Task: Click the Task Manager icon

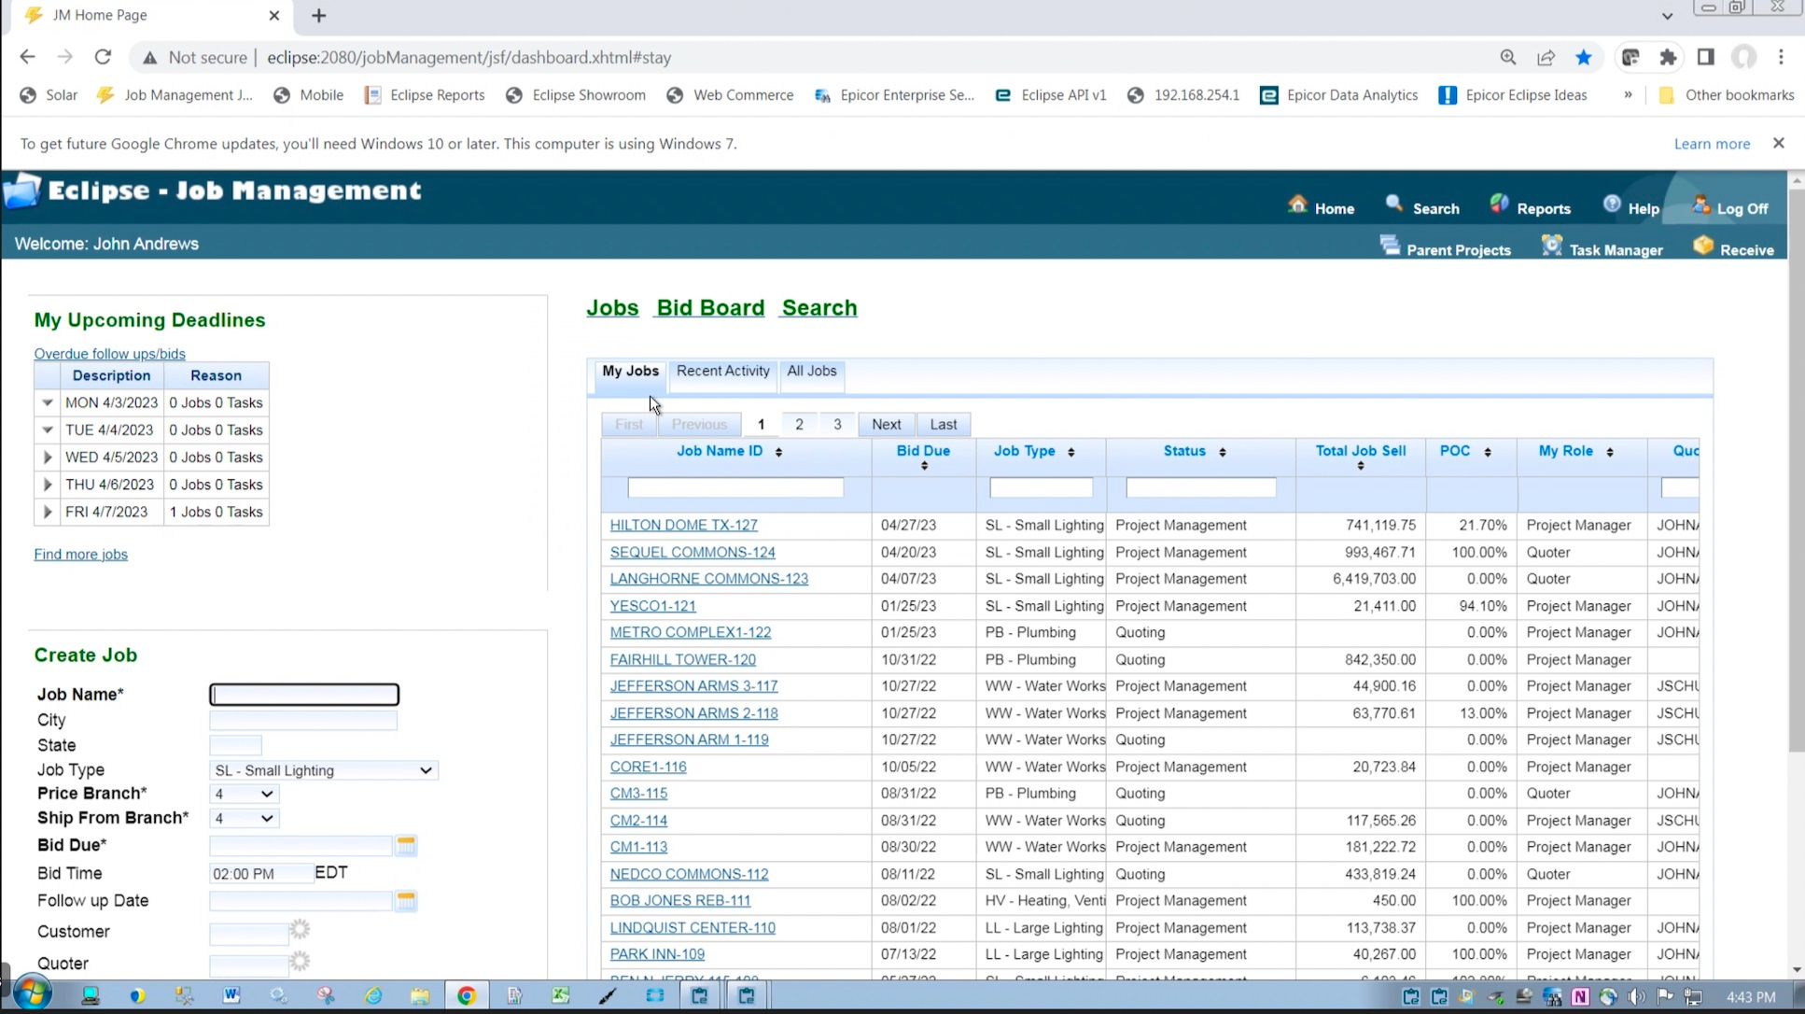Action: 1551,246
